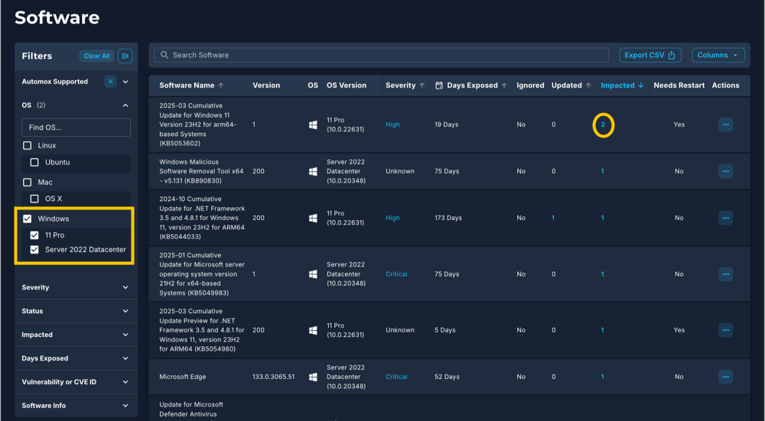Screen dimensions: 765x421
Task: Open updated count 1 for KB5044033
Action: (x=553, y=218)
